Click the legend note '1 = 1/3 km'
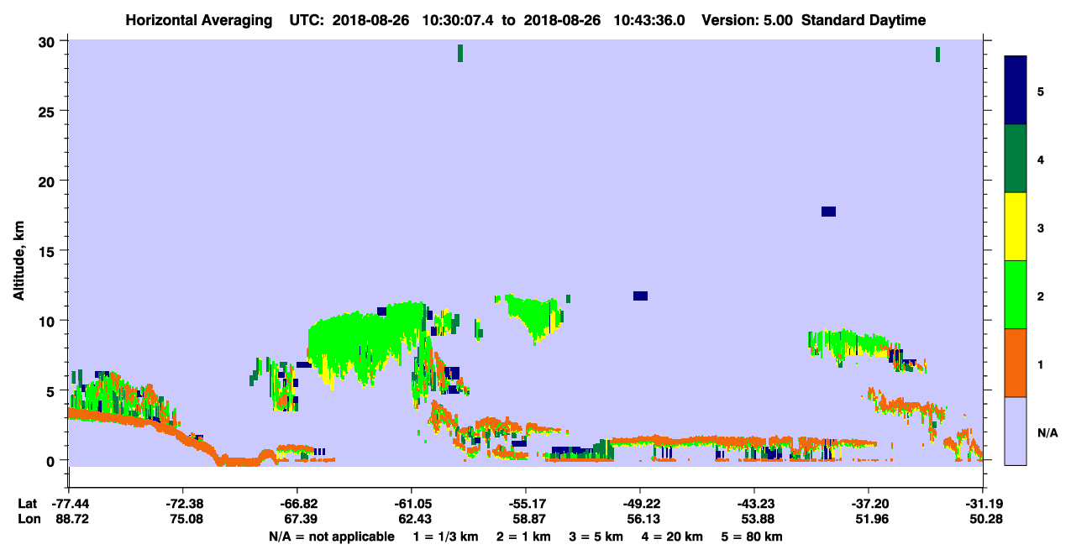The image size is (1092, 560). [446, 536]
